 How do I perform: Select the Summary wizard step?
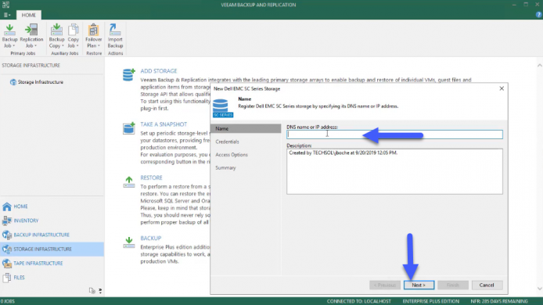coord(225,167)
